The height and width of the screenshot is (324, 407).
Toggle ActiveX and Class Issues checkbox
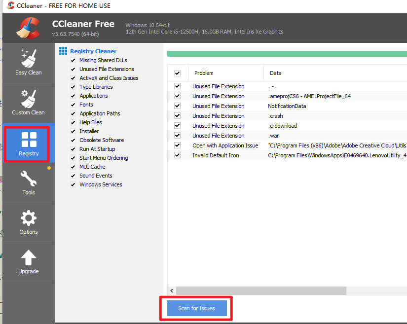73,78
